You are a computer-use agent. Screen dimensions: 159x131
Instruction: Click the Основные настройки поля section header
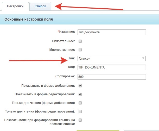[x=29, y=19]
